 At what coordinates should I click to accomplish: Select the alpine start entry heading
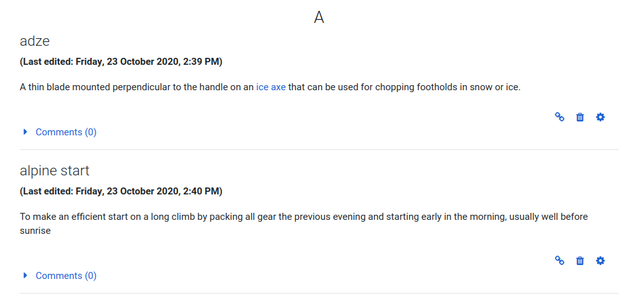click(55, 171)
